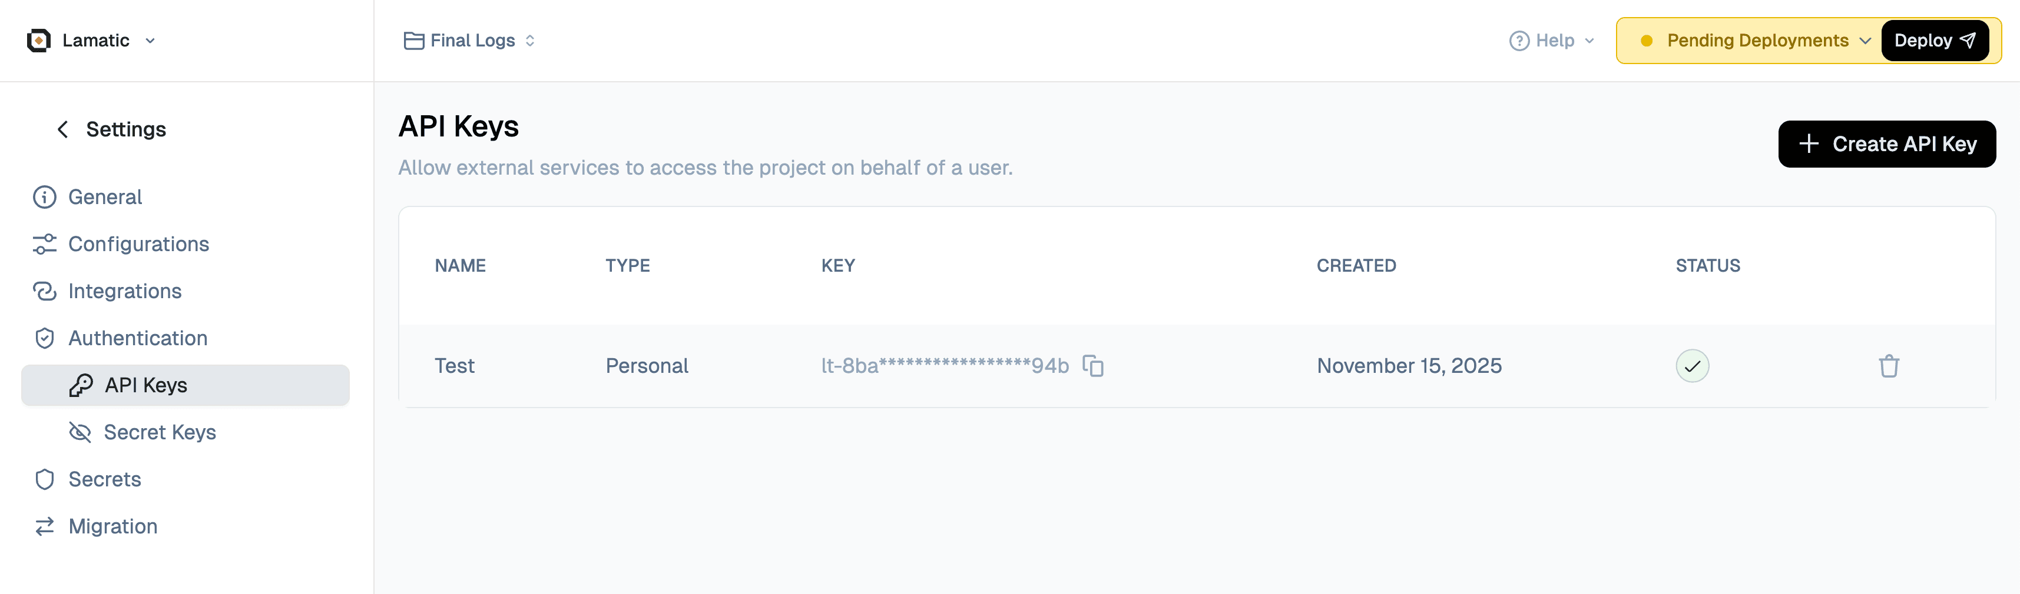Open the Integrations section

[125, 291]
